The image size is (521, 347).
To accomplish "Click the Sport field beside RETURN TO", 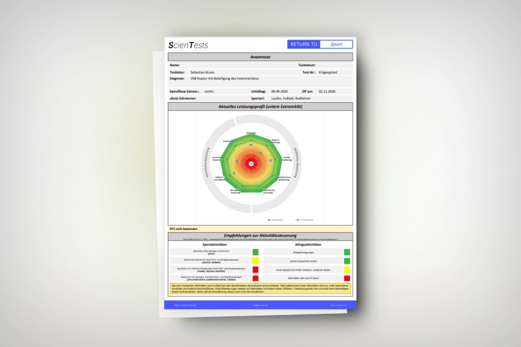I will (336, 44).
